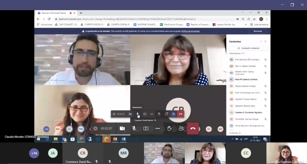Open +54 more participants bubble

point(46,129)
